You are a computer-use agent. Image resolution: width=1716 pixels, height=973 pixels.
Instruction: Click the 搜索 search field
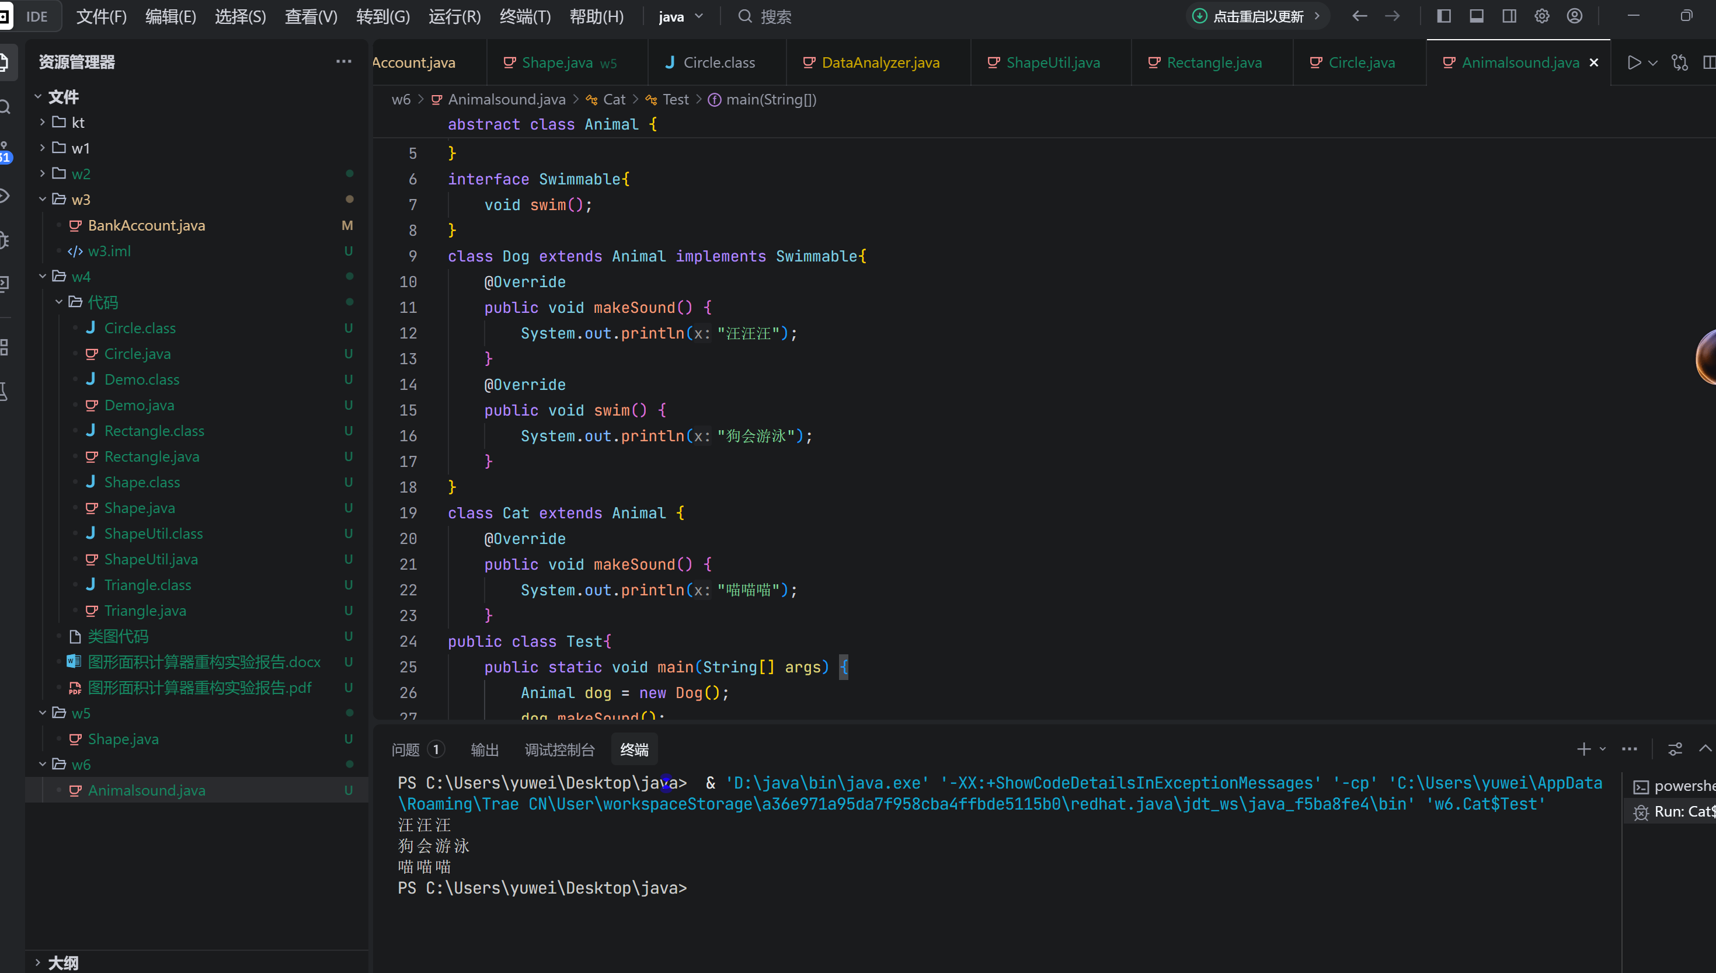coord(775,17)
